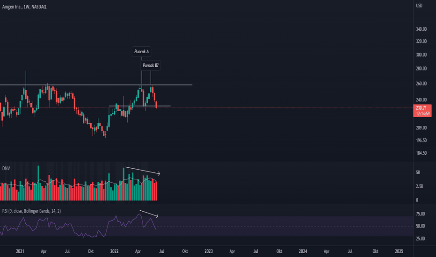Image resolution: width=436 pixels, height=257 pixels.
Task: Click the 300.00 price scale label
Action: coord(421,55)
